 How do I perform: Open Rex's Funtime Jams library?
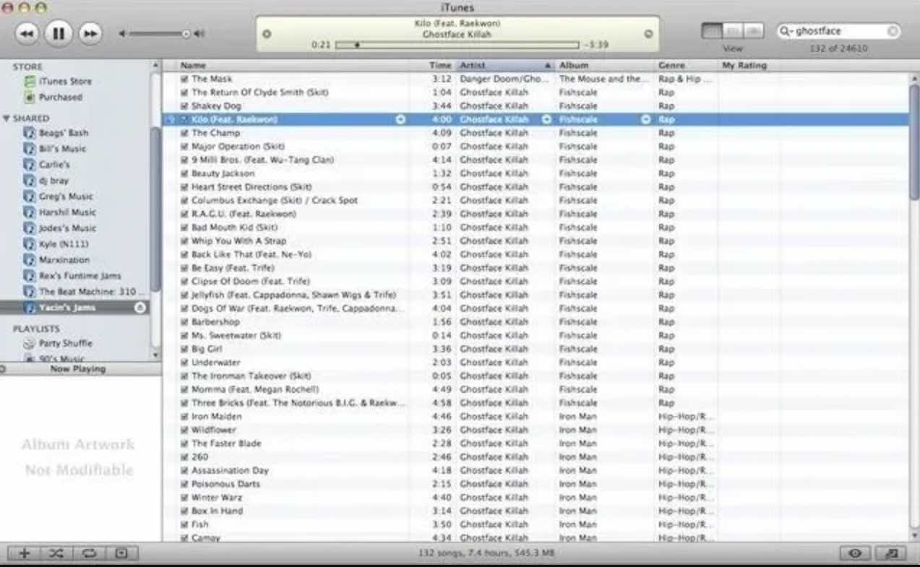(72, 276)
